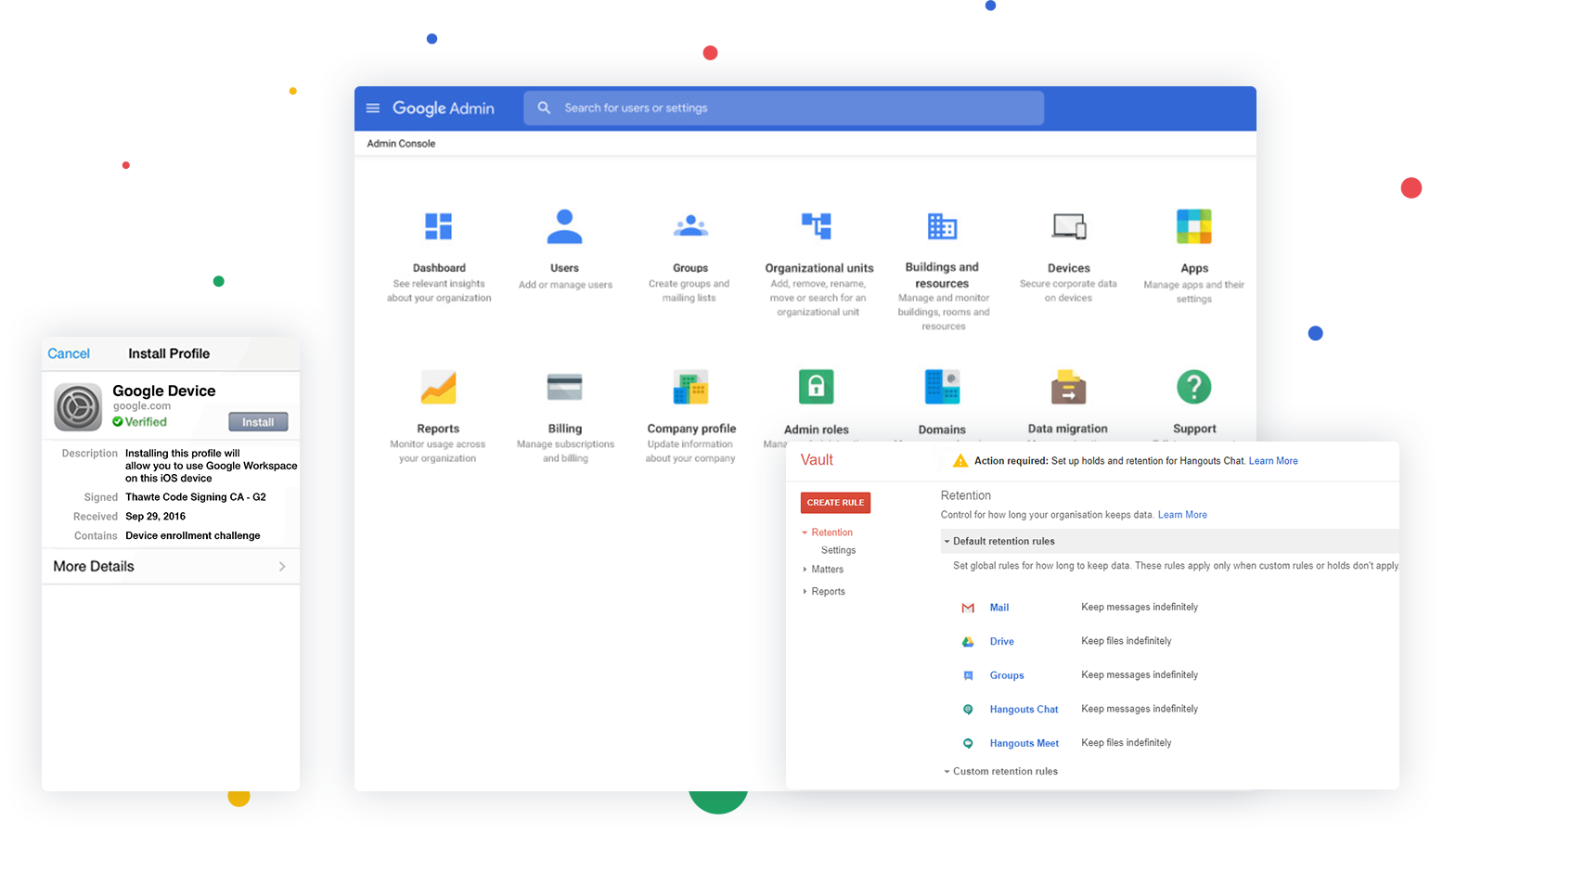Open the Dashboard section

coord(438,225)
